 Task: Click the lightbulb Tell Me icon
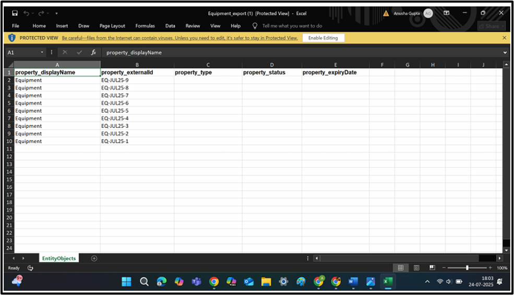click(x=255, y=26)
